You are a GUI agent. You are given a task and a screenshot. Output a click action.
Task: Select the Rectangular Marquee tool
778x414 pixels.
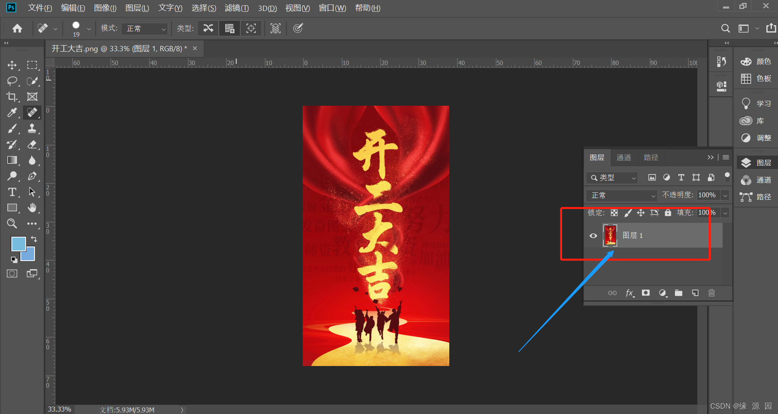[x=32, y=65]
